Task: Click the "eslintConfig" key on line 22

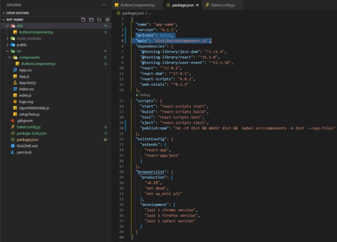Action: tap(151, 139)
